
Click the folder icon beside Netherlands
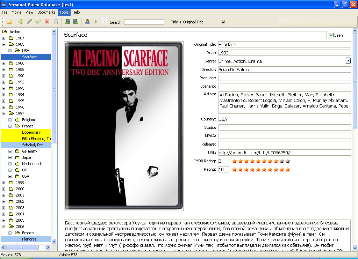click(17, 164)
